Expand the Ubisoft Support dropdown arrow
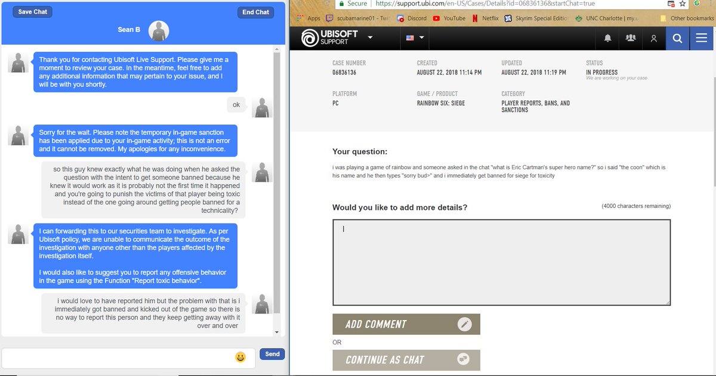The width and height of the screenshot is (716, 376). 371,38
